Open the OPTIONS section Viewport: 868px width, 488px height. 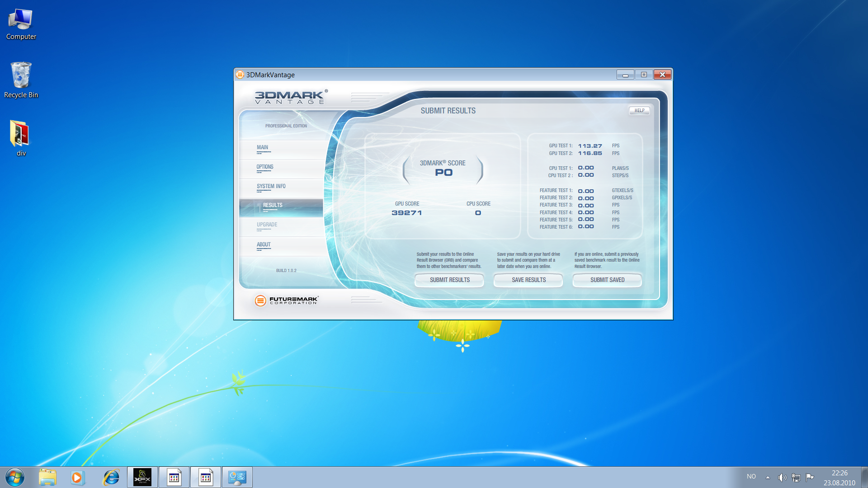(x=281, y=169)
